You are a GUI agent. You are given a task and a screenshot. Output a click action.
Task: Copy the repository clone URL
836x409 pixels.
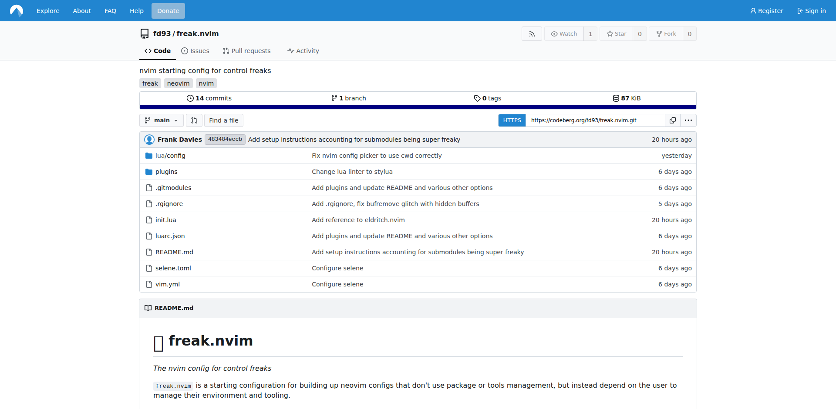tap(673, 120)
